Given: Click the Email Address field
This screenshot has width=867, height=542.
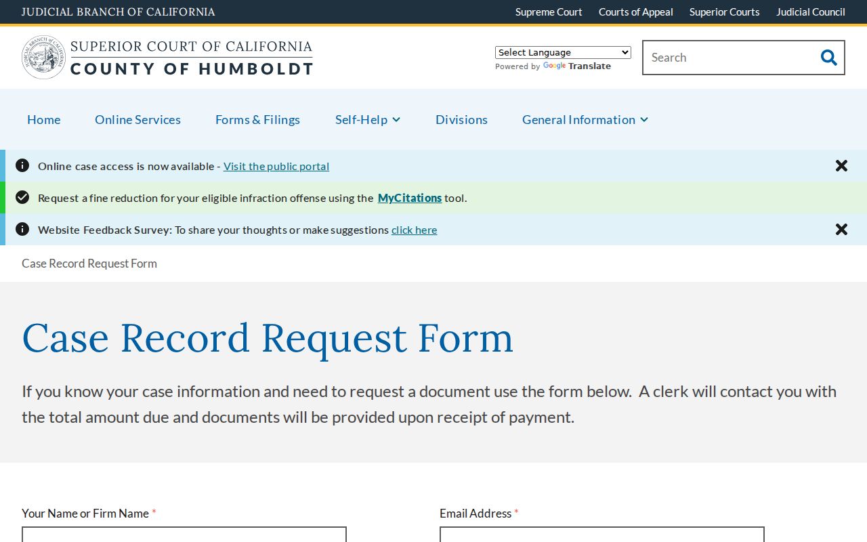Looking at the screenshot, I should [602, 535].
